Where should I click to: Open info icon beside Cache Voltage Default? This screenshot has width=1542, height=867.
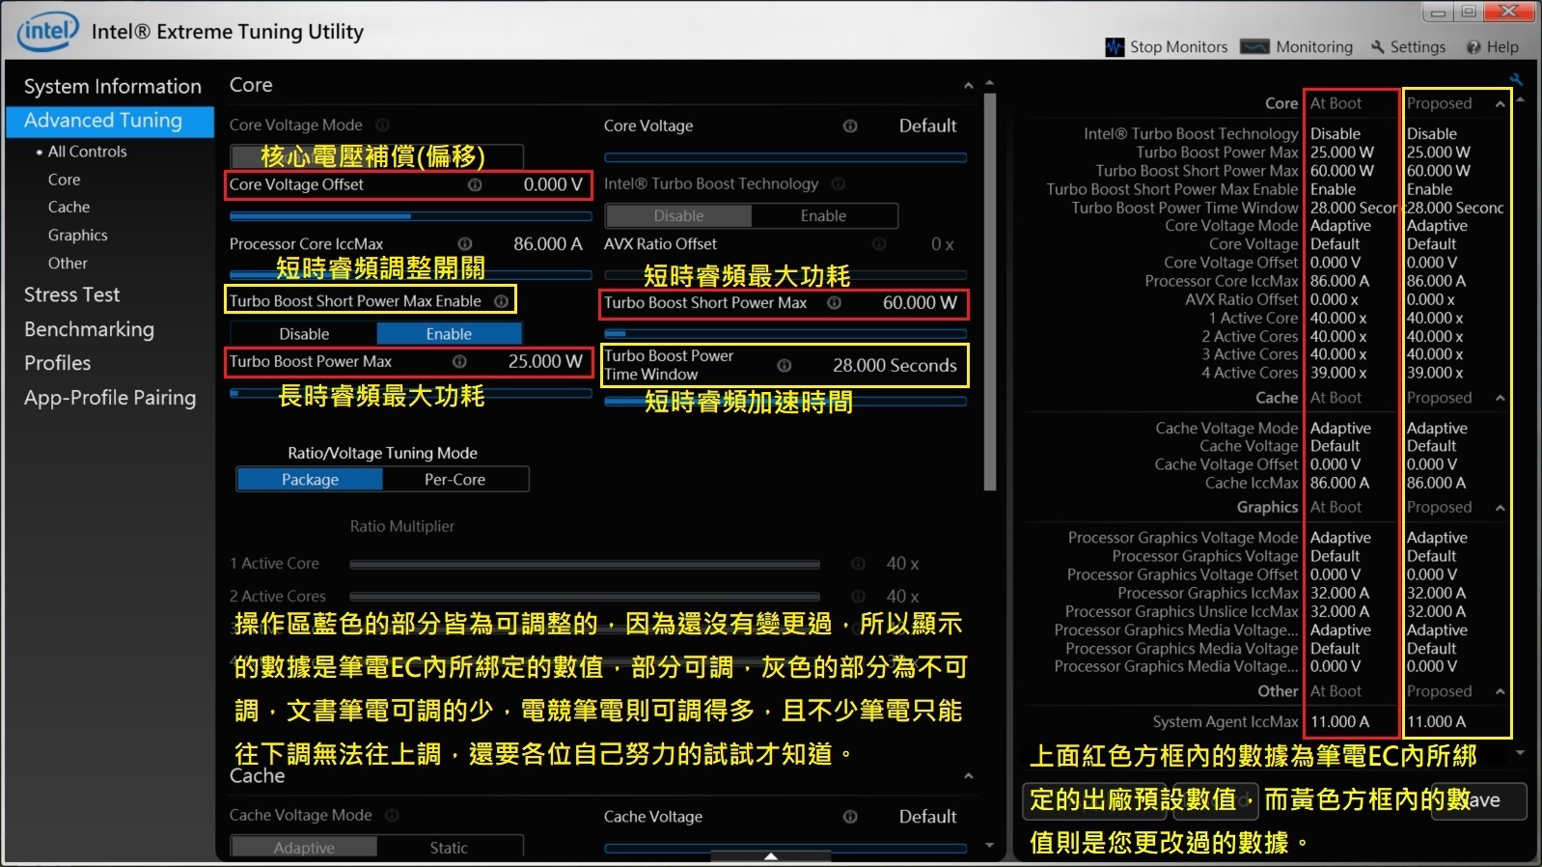pos(850,817)
